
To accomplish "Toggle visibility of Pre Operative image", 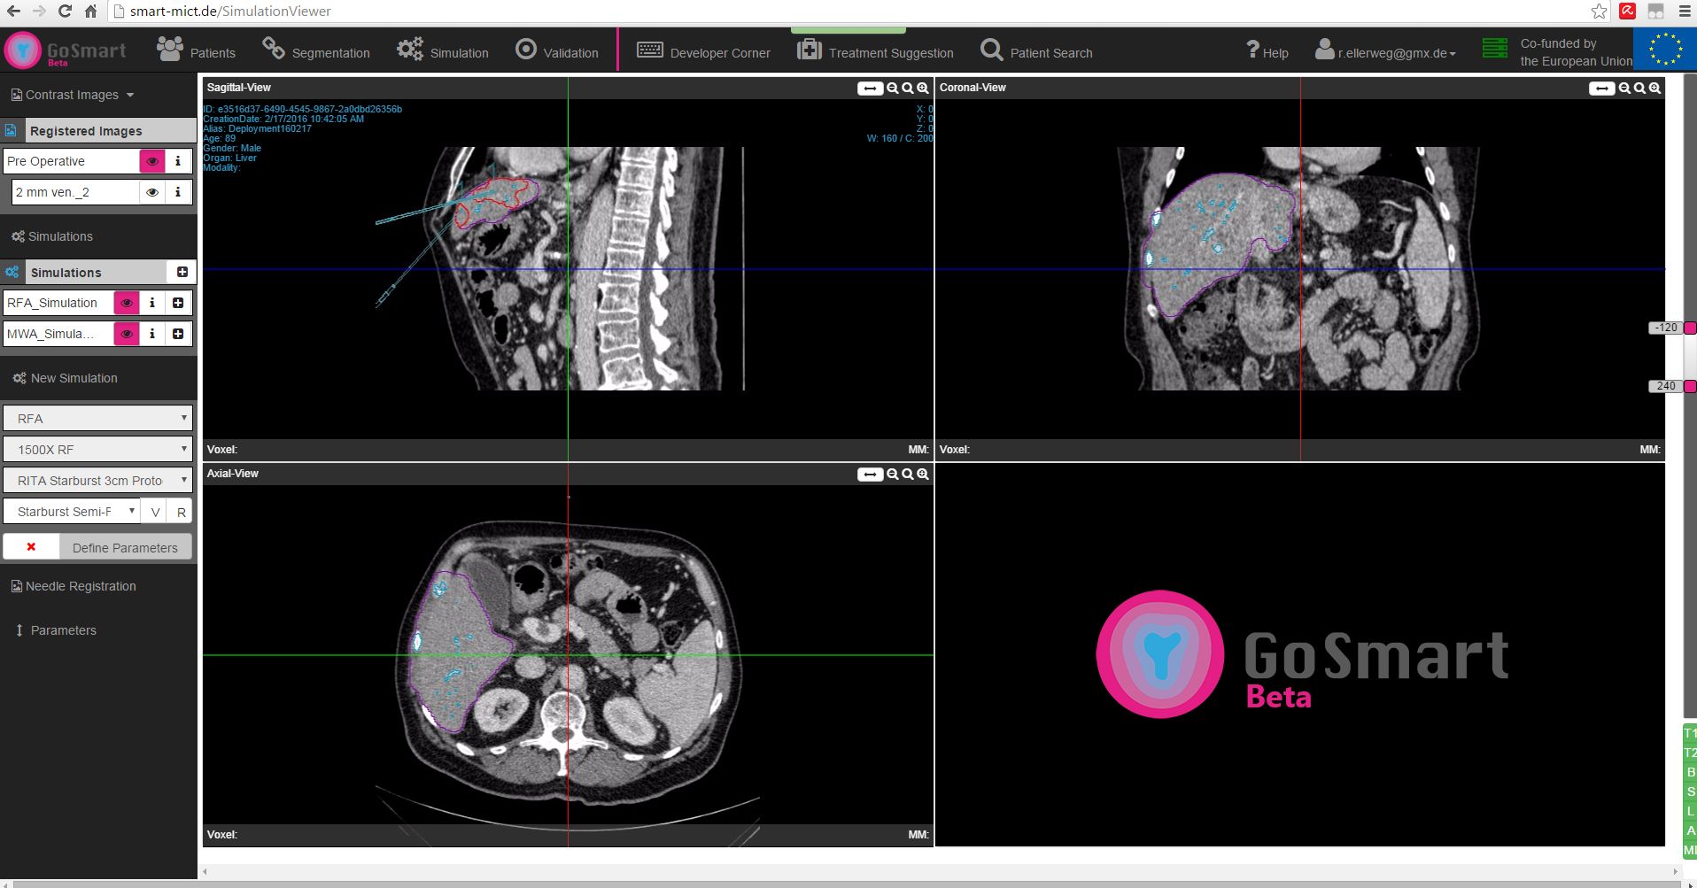I will [152, 161].
